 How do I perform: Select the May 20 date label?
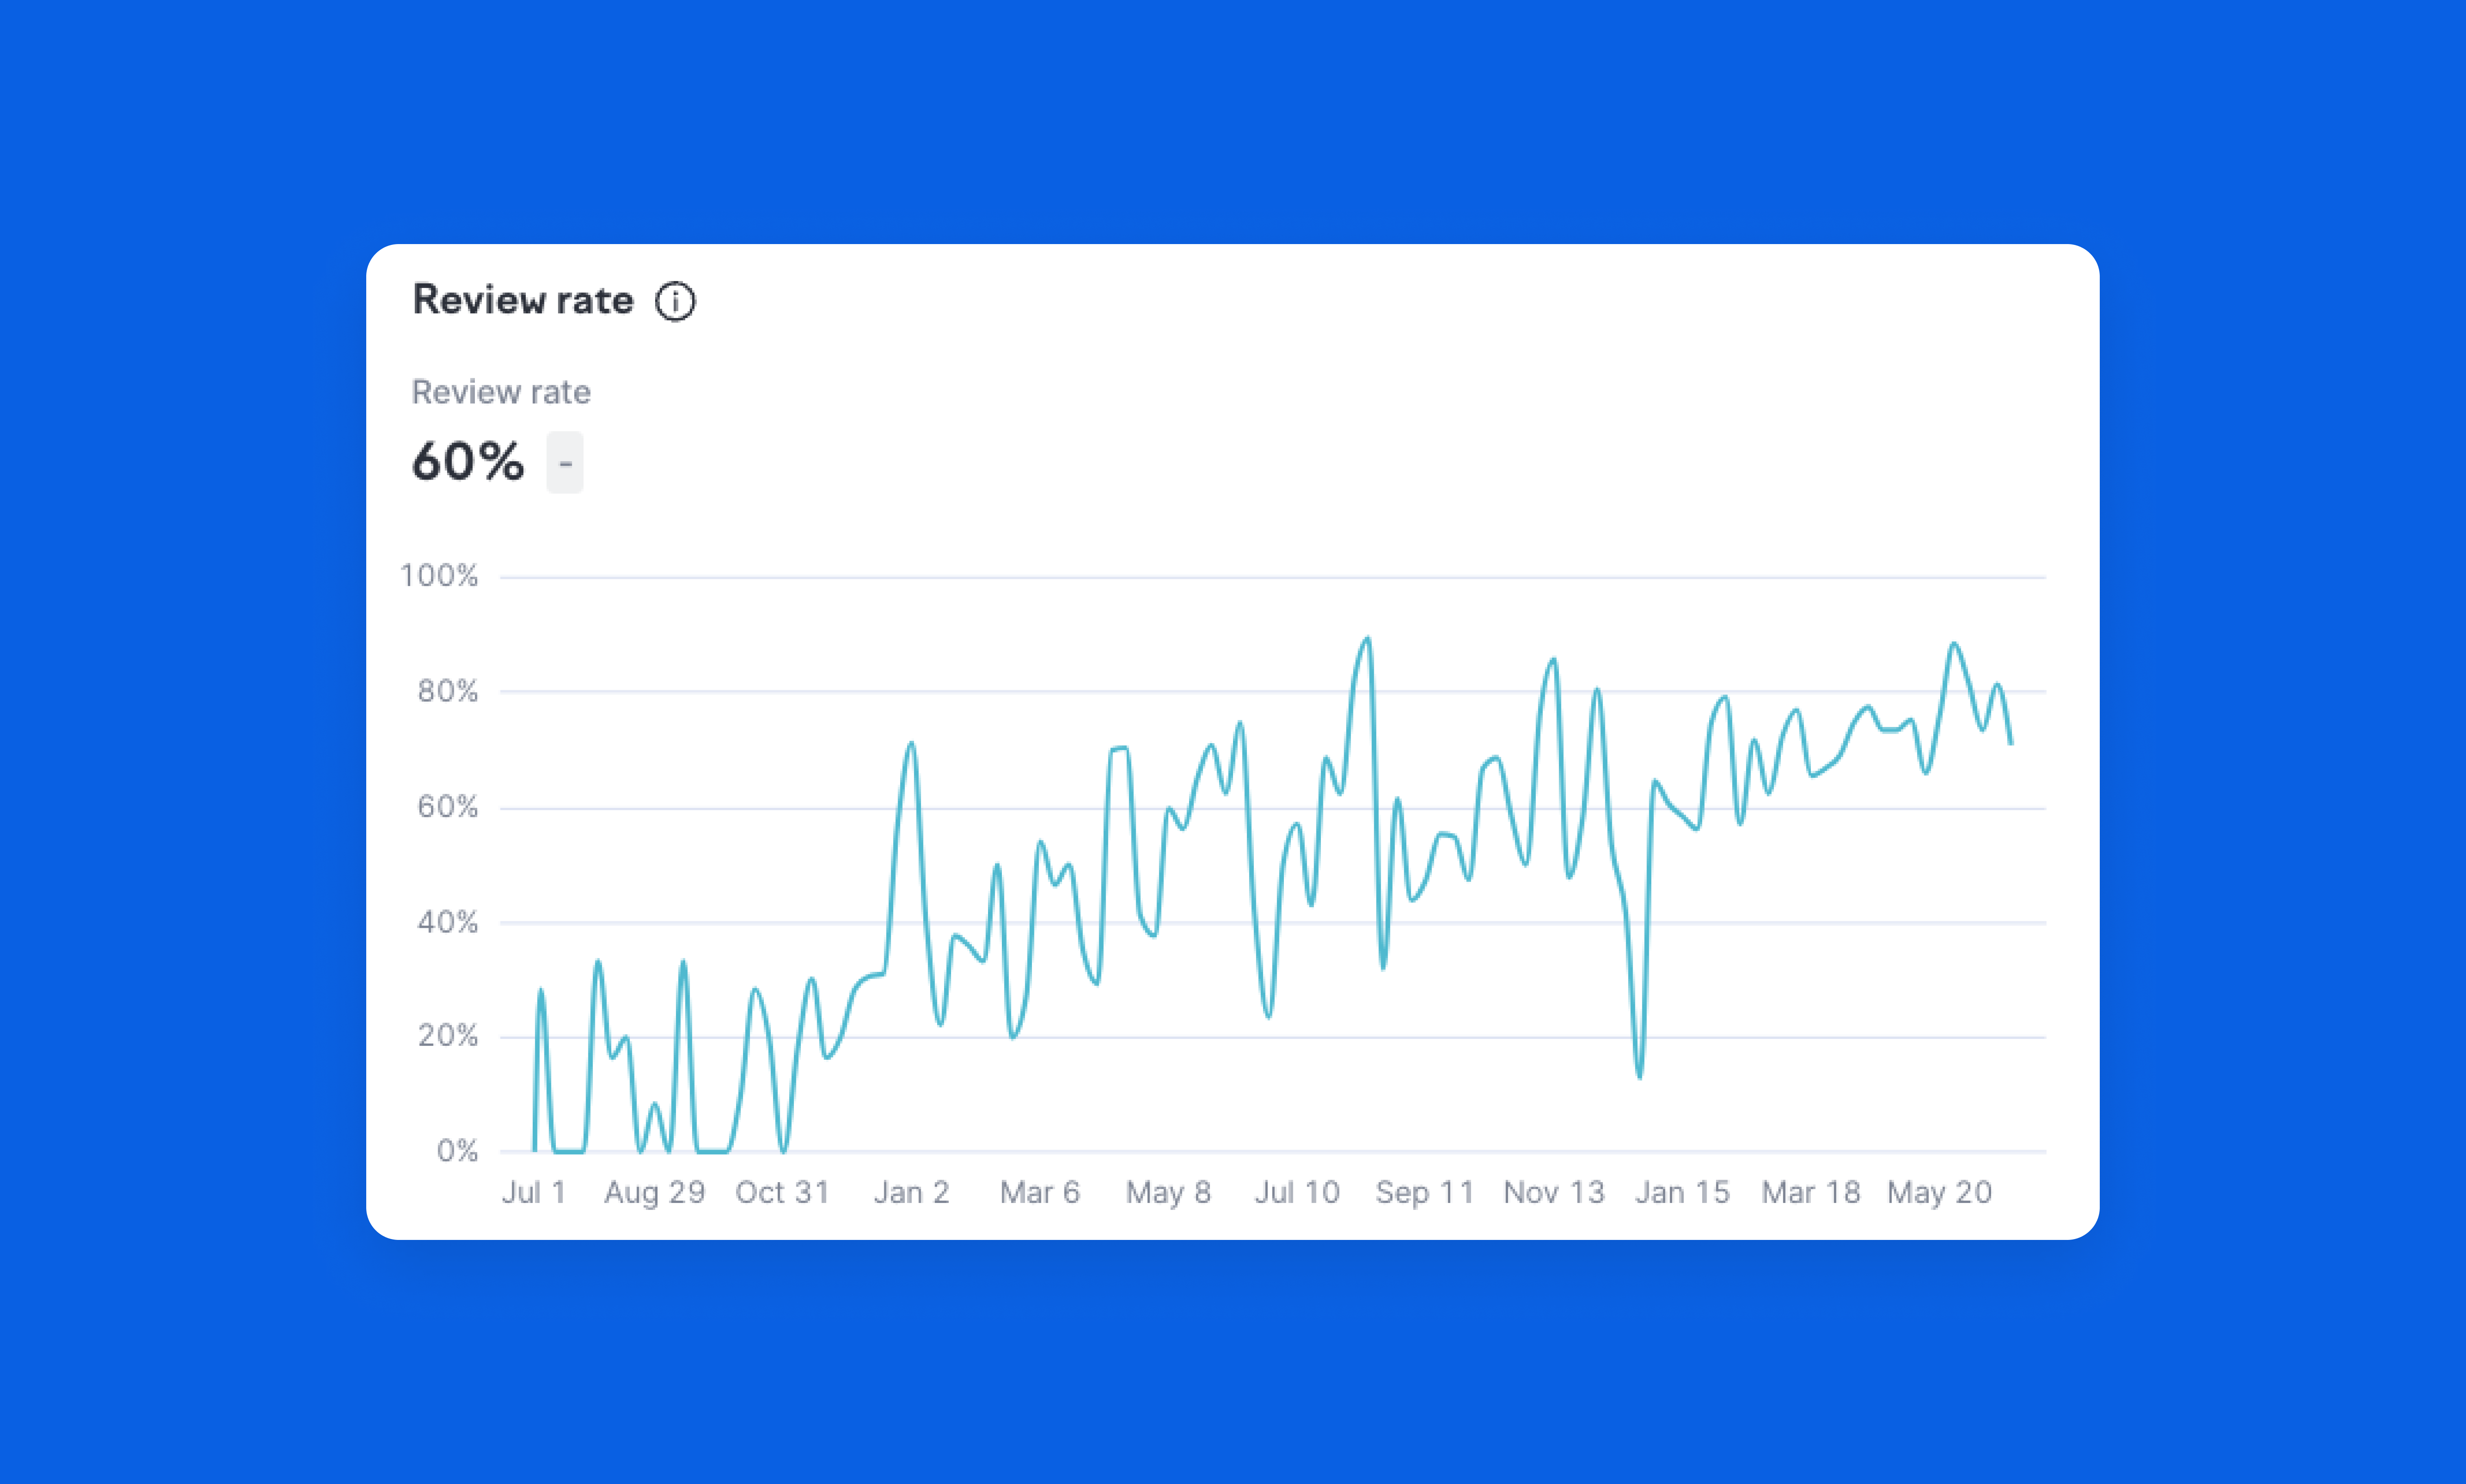[x=1940, y=1192]
